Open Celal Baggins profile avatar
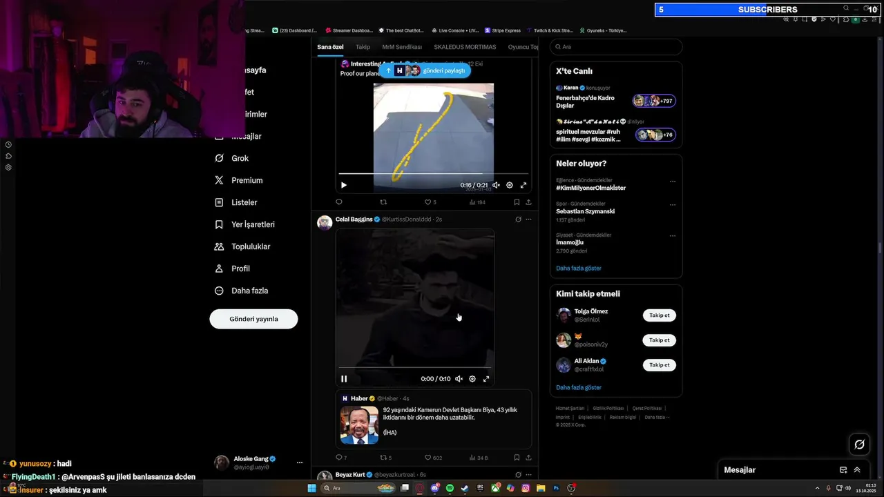This screenshot has width=884, height=497. coord(325,222)
